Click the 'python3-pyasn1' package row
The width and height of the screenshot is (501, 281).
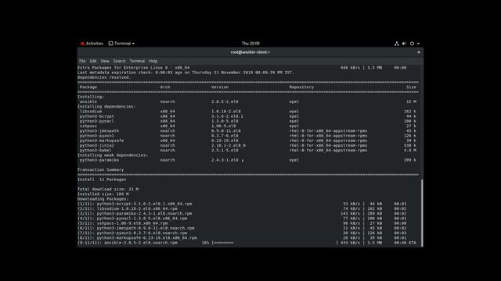coord(247,136)
